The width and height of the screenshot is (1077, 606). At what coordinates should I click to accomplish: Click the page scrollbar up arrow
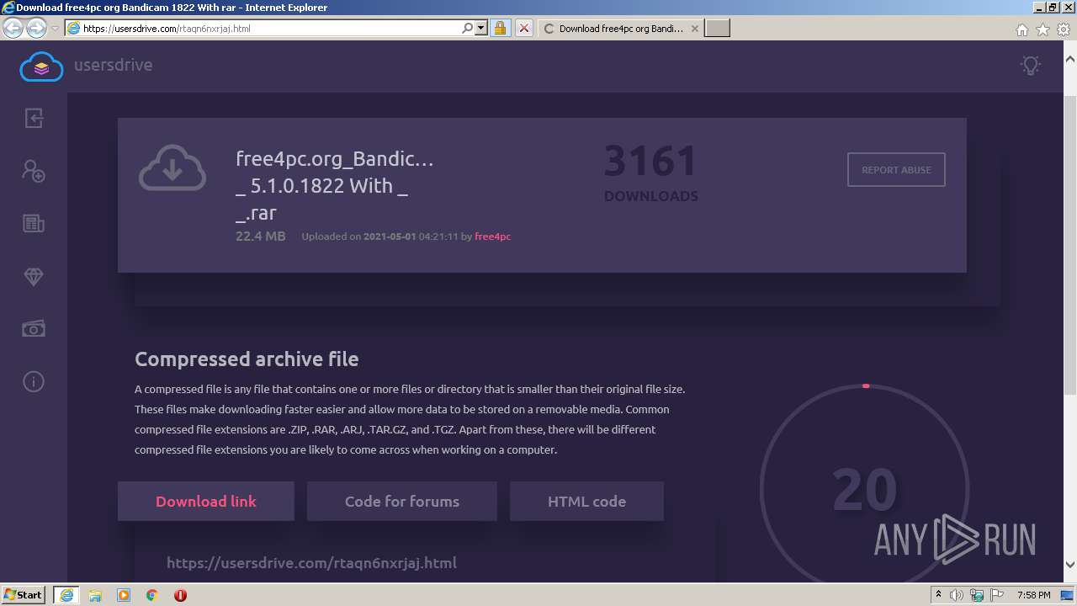1070,59
